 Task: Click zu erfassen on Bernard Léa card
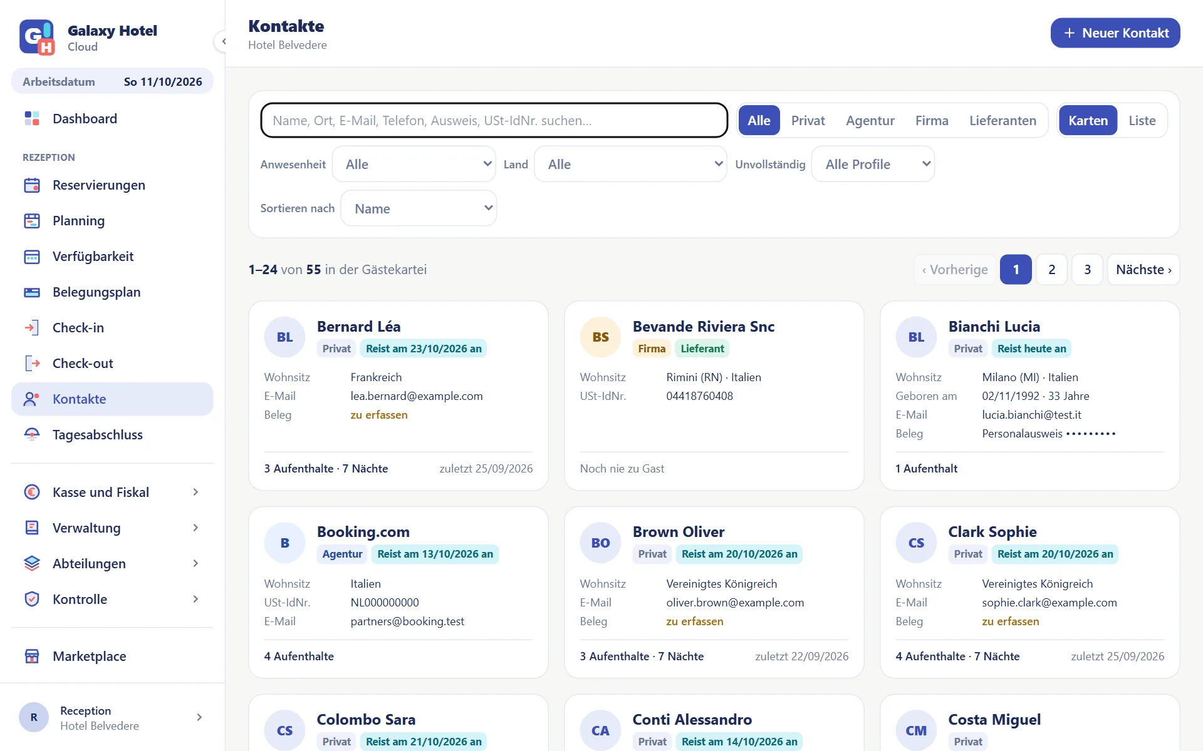tap(379, 415)
